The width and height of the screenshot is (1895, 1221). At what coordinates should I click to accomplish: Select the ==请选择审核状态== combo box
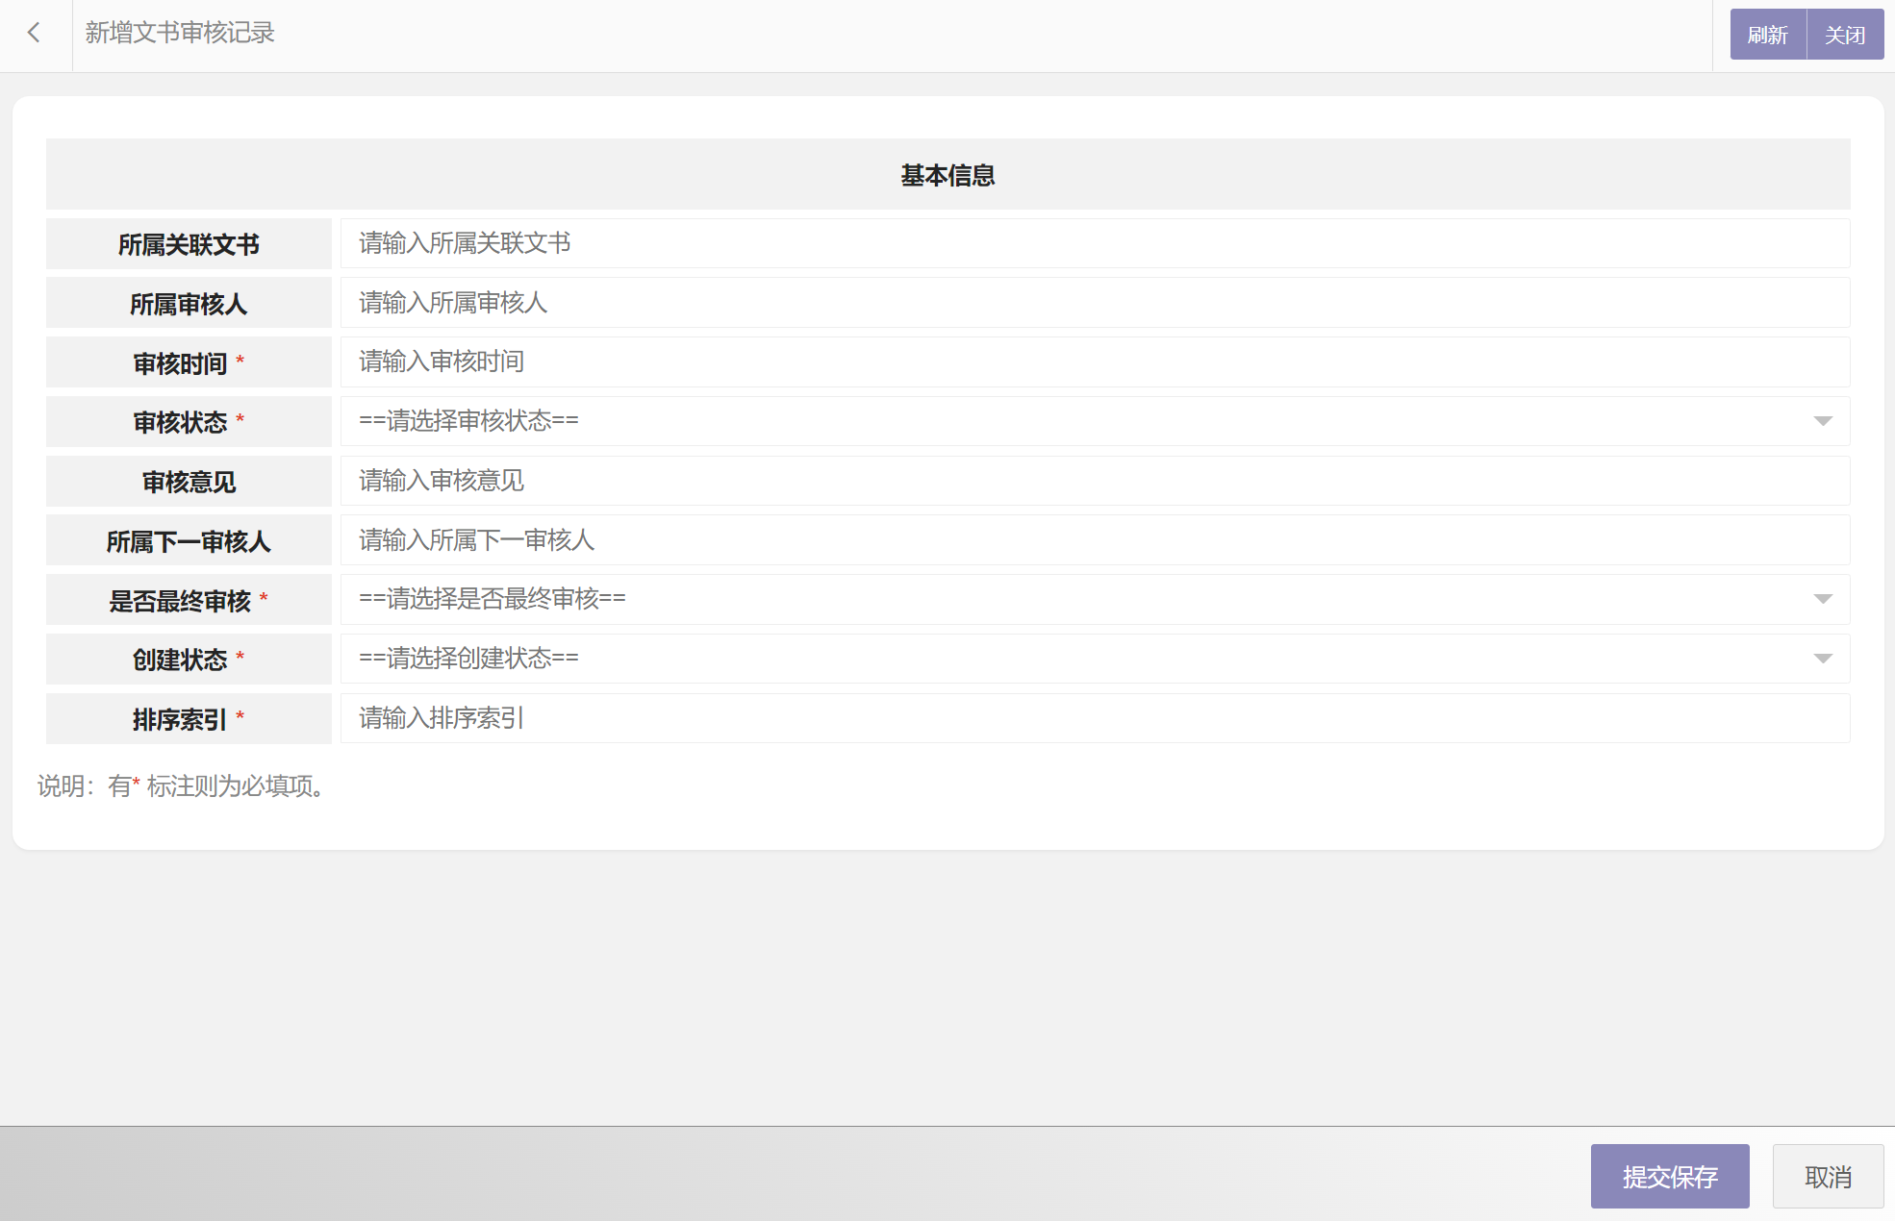click(1058, 421)
